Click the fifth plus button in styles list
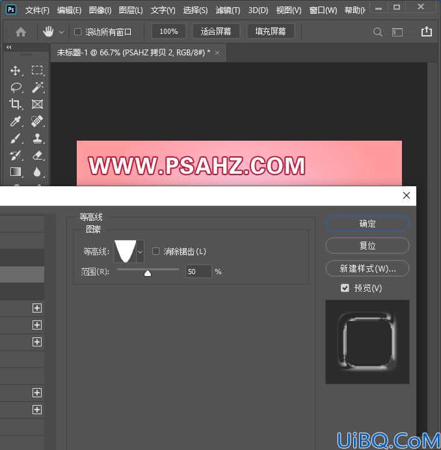This screenshot has width=441, height=450. point(37,410)
